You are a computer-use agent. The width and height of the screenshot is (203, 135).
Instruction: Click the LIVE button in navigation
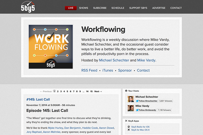71,8
